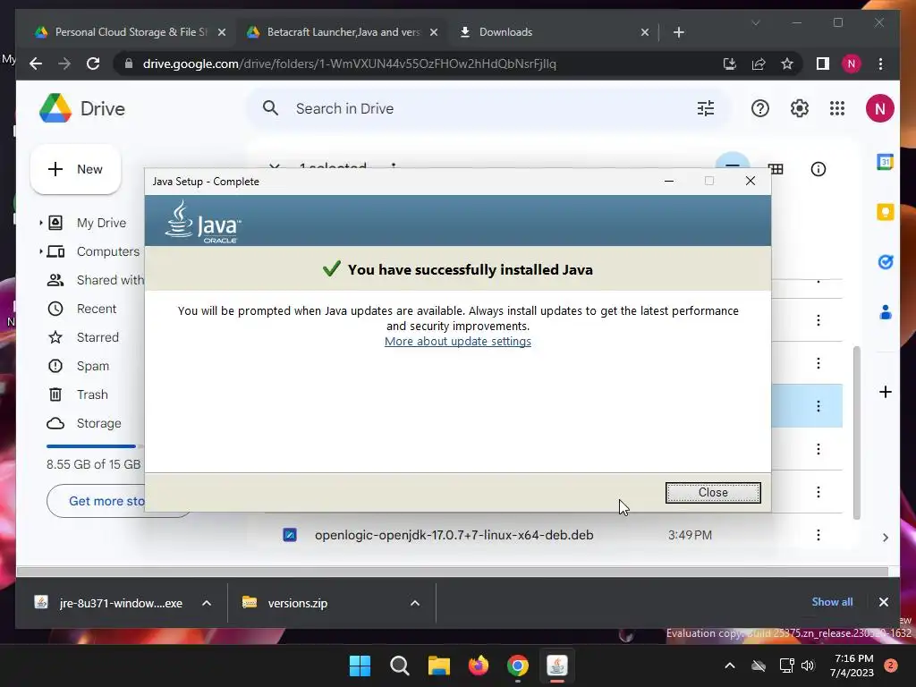Open Google Keep side panel icon
This screenshot has width=916, height=687.
pyautogui.click(x=885, y=211)
